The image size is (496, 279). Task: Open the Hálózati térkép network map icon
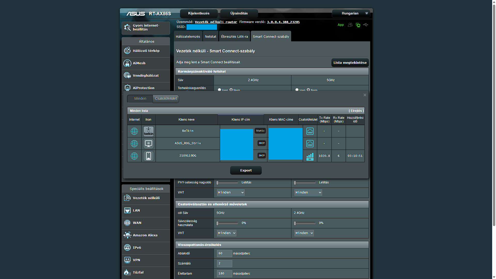(127, 51)
